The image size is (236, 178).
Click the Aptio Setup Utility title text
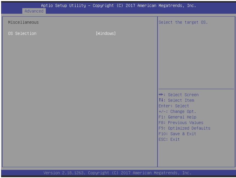pyautogui.click(x=63, y=5)
